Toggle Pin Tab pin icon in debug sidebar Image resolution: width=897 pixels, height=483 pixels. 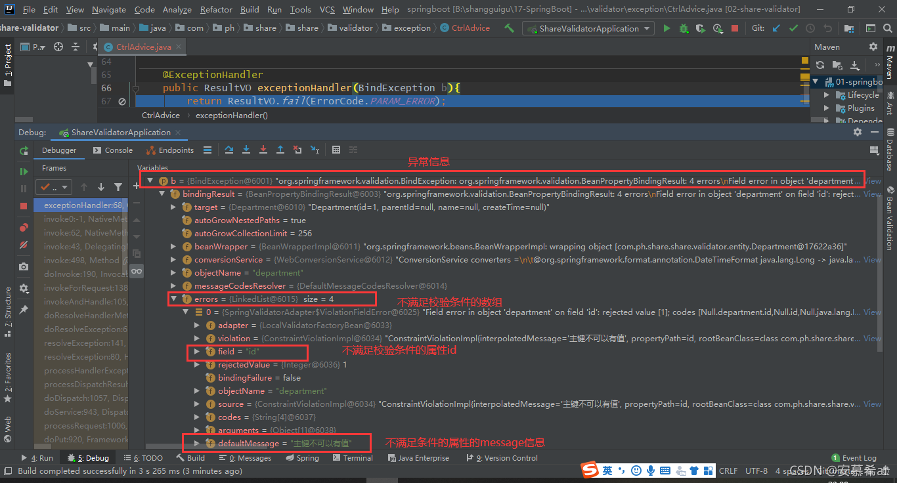point(24,309)
